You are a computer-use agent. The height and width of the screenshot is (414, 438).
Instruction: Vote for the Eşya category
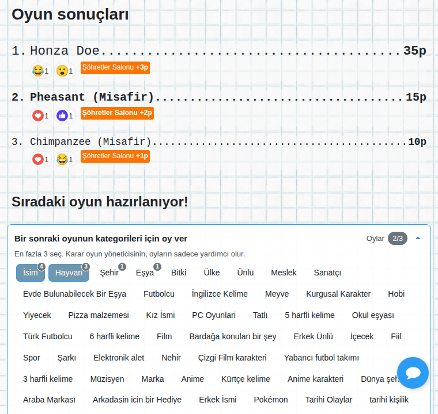[x=145, y=273]
